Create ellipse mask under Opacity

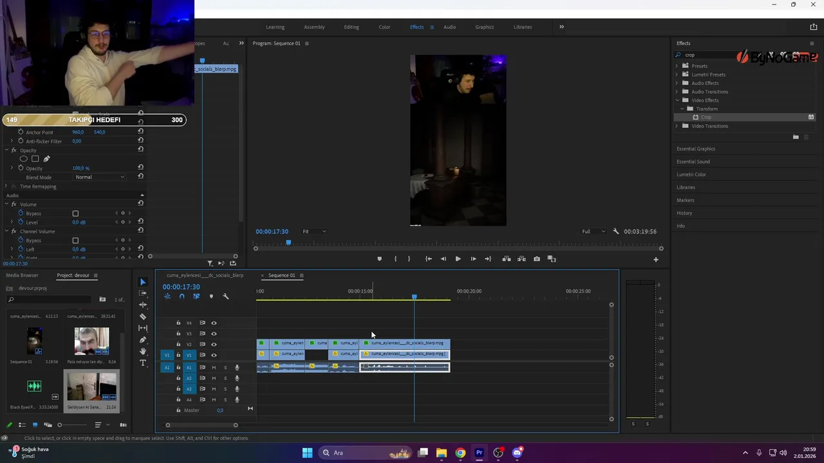[x=24, y=159]
